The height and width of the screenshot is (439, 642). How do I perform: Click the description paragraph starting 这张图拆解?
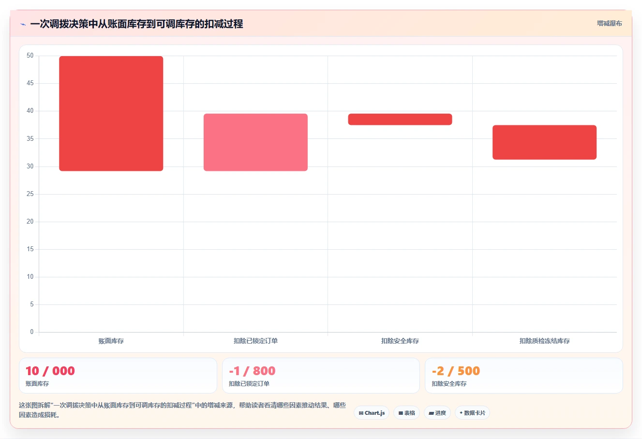coord(182,410)
